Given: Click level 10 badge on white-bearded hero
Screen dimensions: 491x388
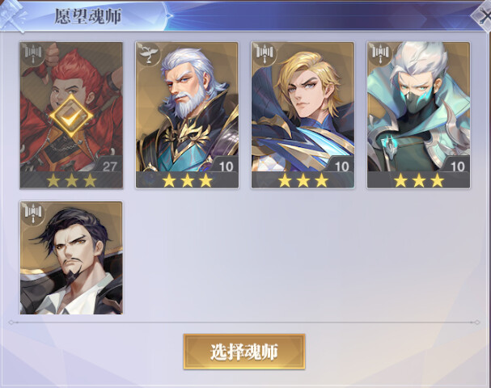Looking at the screenshot, I should coord(226,166).
